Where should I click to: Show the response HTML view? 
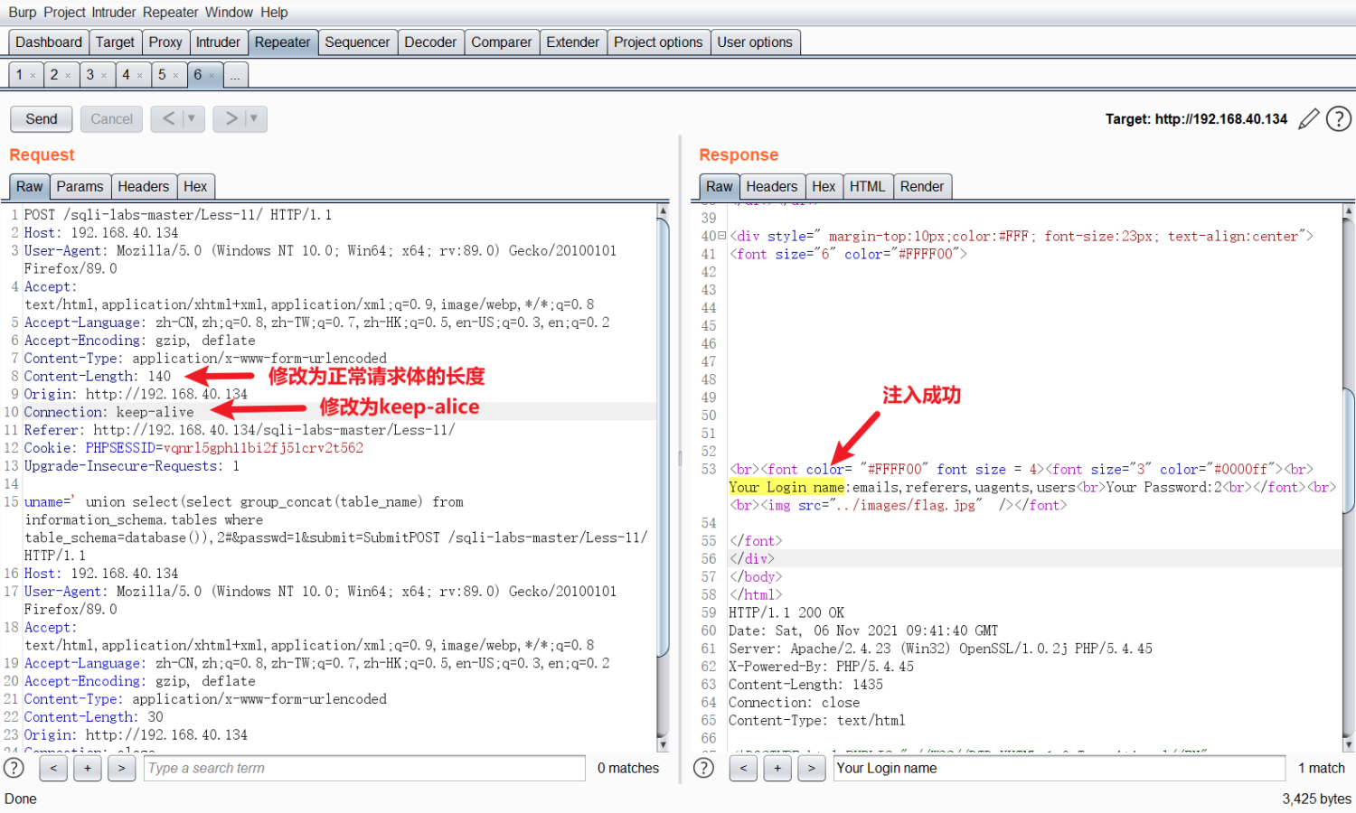(x=867, y=187)
